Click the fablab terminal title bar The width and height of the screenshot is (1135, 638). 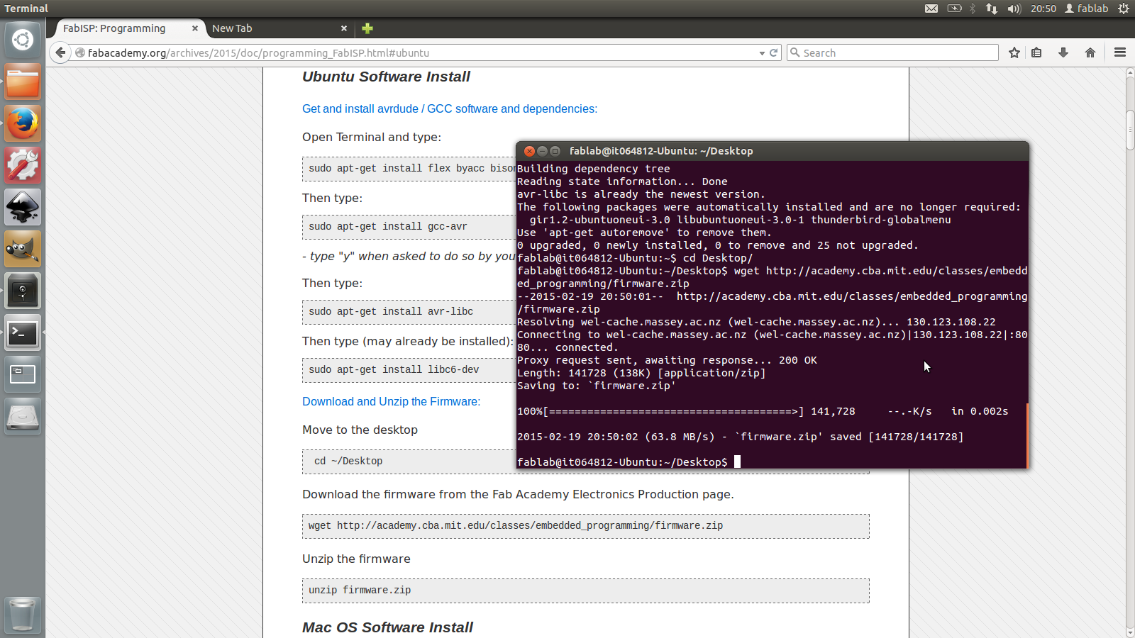773,151
